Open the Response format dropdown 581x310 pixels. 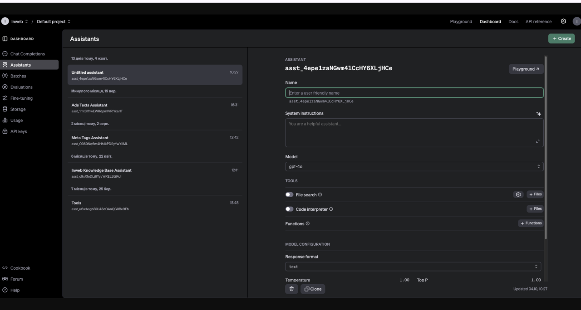pos(413,266)
